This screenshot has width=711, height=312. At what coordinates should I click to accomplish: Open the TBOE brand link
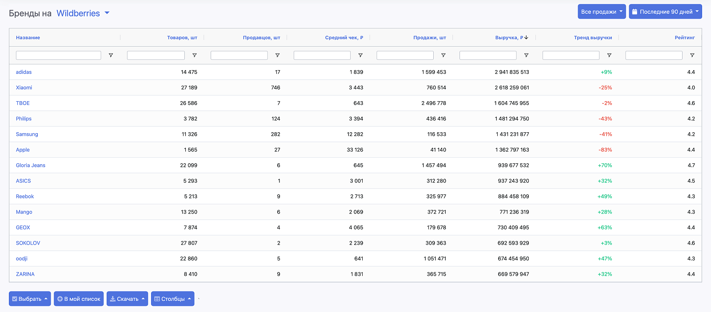[23, 103]
